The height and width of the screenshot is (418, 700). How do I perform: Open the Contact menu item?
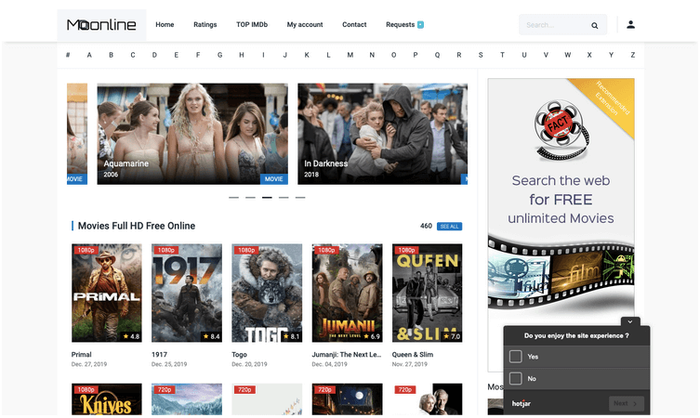(x=354, y=24)
